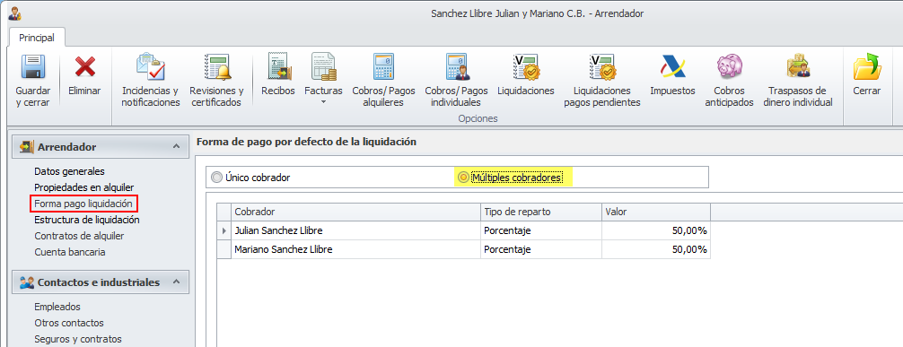Select the Mariano Sanchez Llibre cell
Viewport: 903px width, 347px height.
[x=355, y=250]
